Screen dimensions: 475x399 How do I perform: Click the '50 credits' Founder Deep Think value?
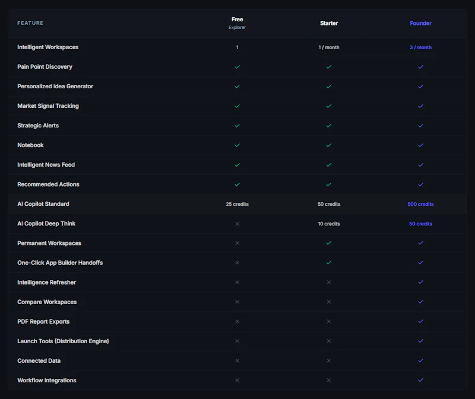(420, 224)
